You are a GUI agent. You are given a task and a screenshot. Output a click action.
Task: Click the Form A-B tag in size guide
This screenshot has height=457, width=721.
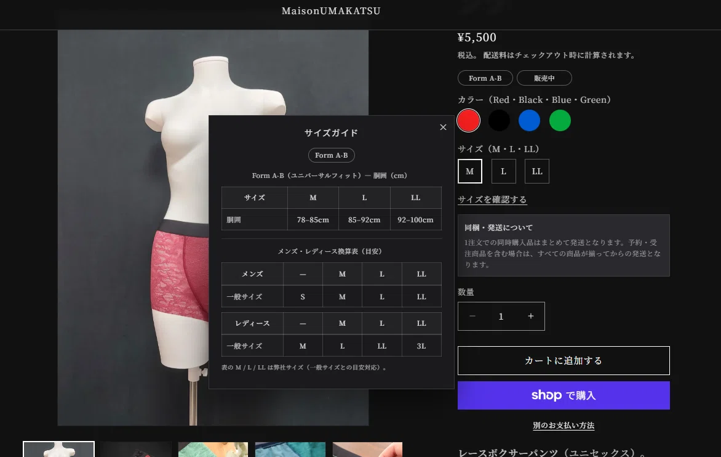tap(332, 155)
